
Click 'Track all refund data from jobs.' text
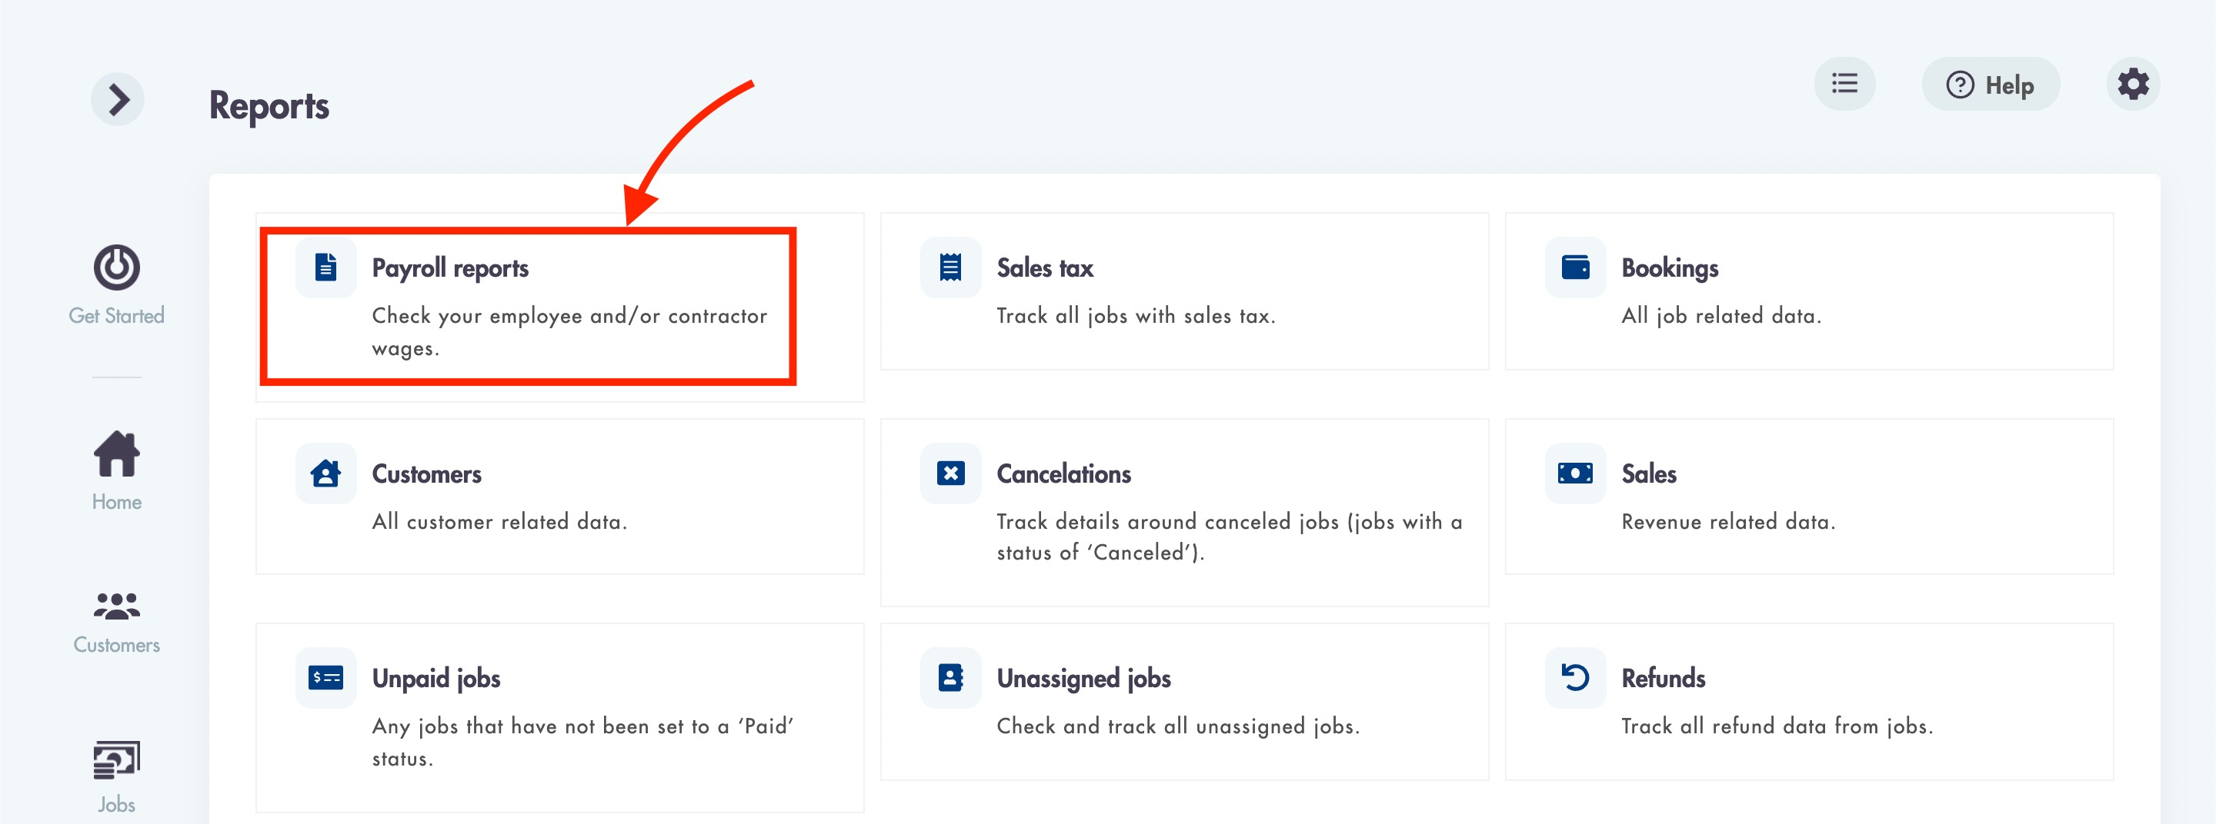click(1777, 726)
